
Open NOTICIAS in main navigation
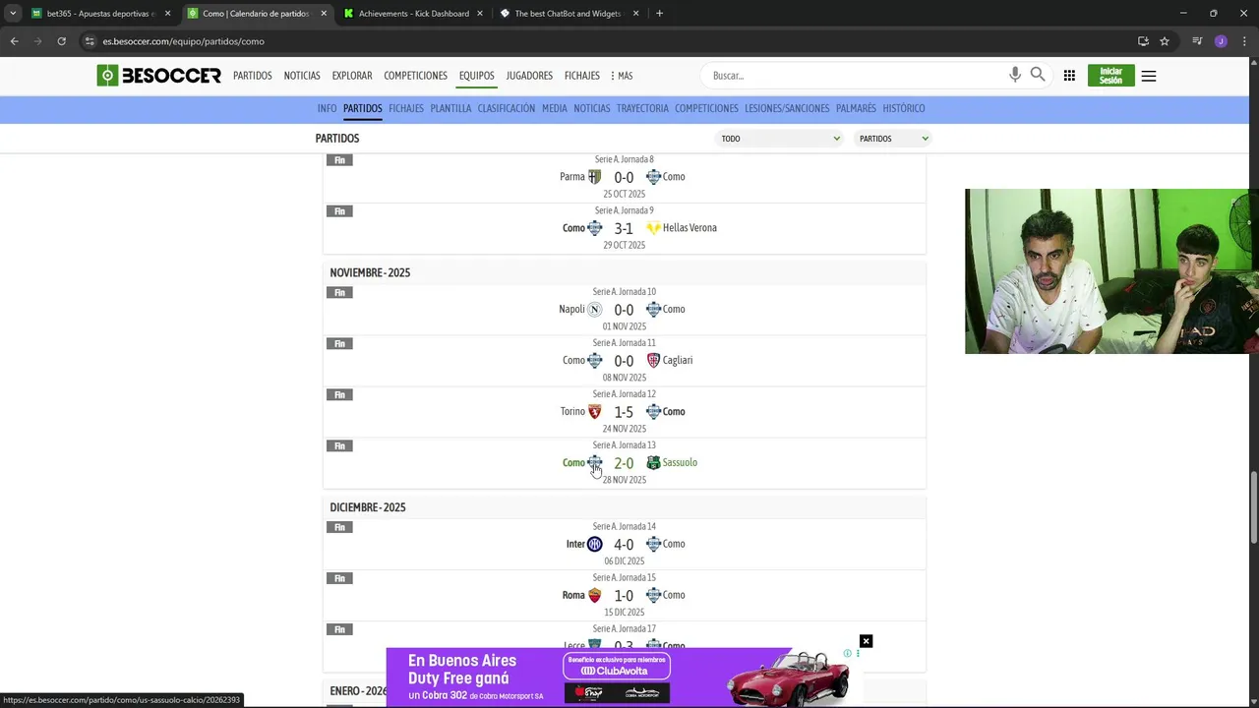tap(302, 76)
